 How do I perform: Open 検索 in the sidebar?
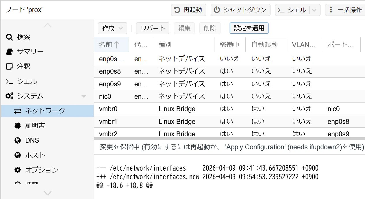47,37
